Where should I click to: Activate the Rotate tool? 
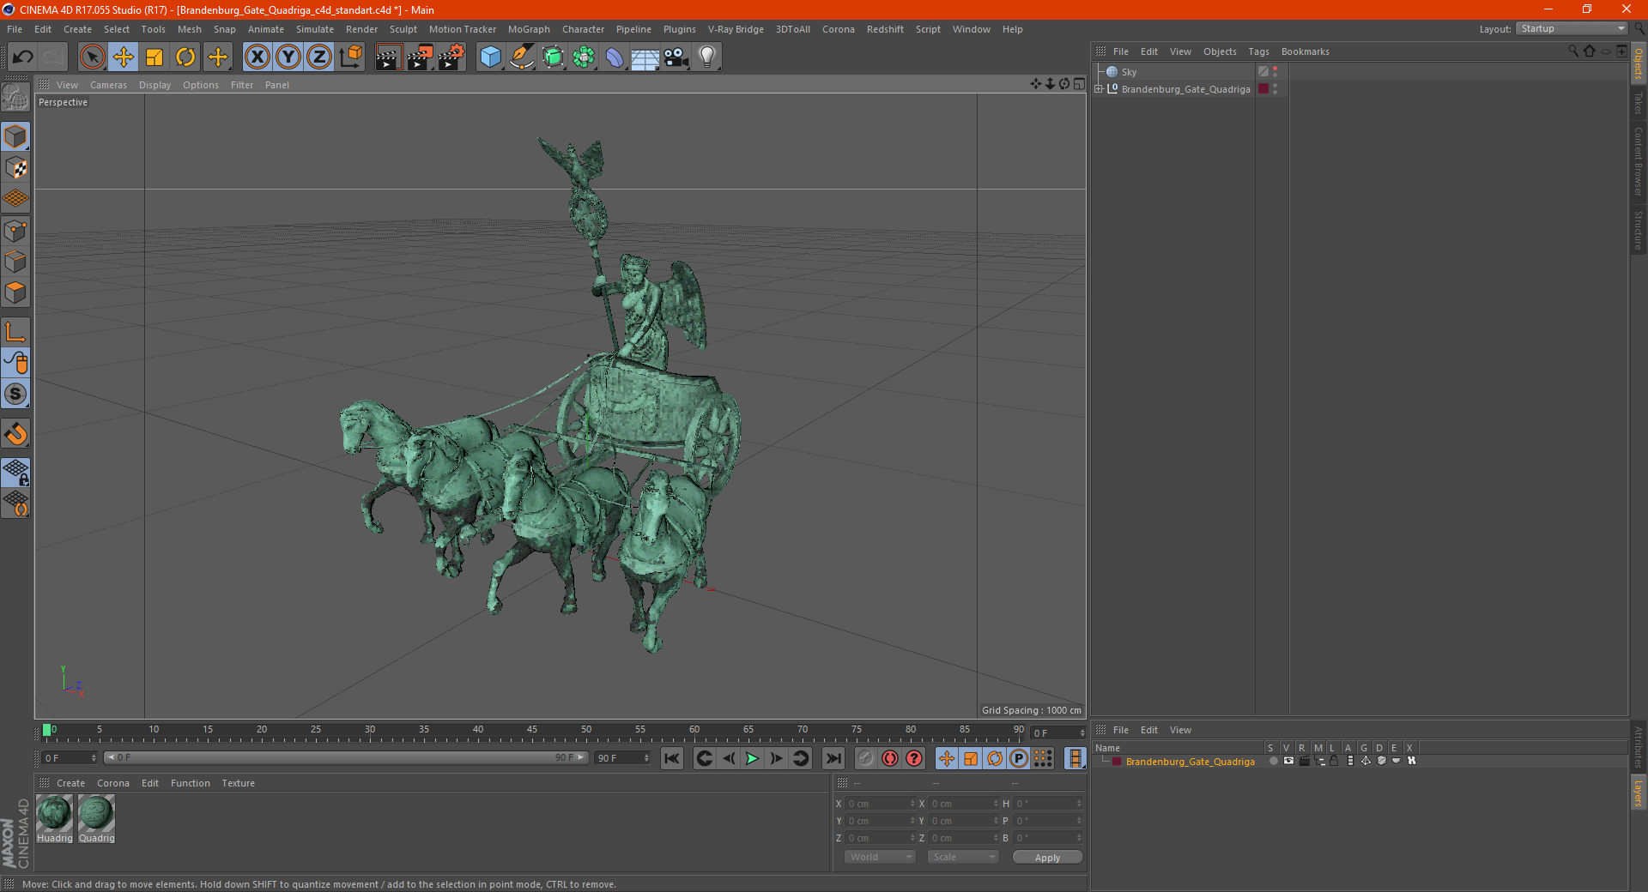tap(186, 57)
